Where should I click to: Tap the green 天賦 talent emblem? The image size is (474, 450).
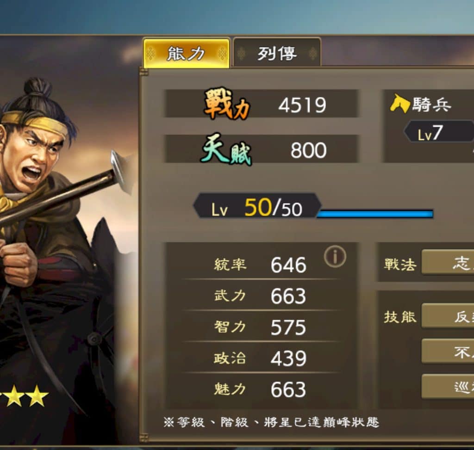click(226, 149)
